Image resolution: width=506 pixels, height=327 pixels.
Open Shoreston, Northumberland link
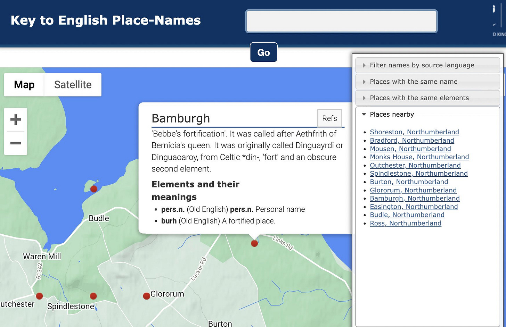(414, 132)
